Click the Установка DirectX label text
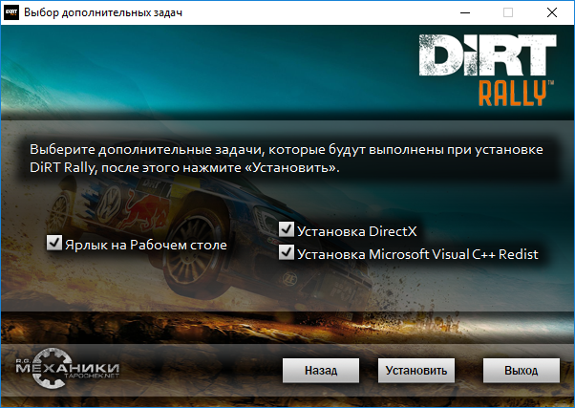 pyautogui.click(x=357, y=230)
